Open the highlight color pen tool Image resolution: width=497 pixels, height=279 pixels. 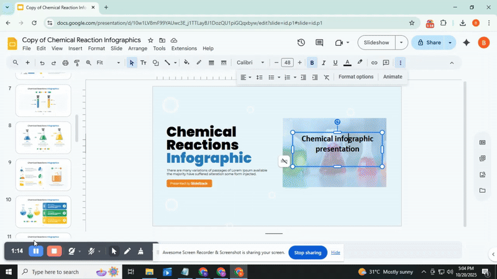tap(360, 63)
